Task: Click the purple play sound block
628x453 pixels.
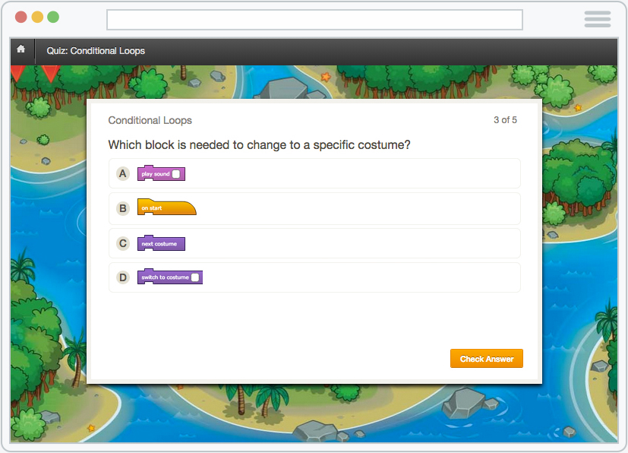Action: click(x=156, y=174)
